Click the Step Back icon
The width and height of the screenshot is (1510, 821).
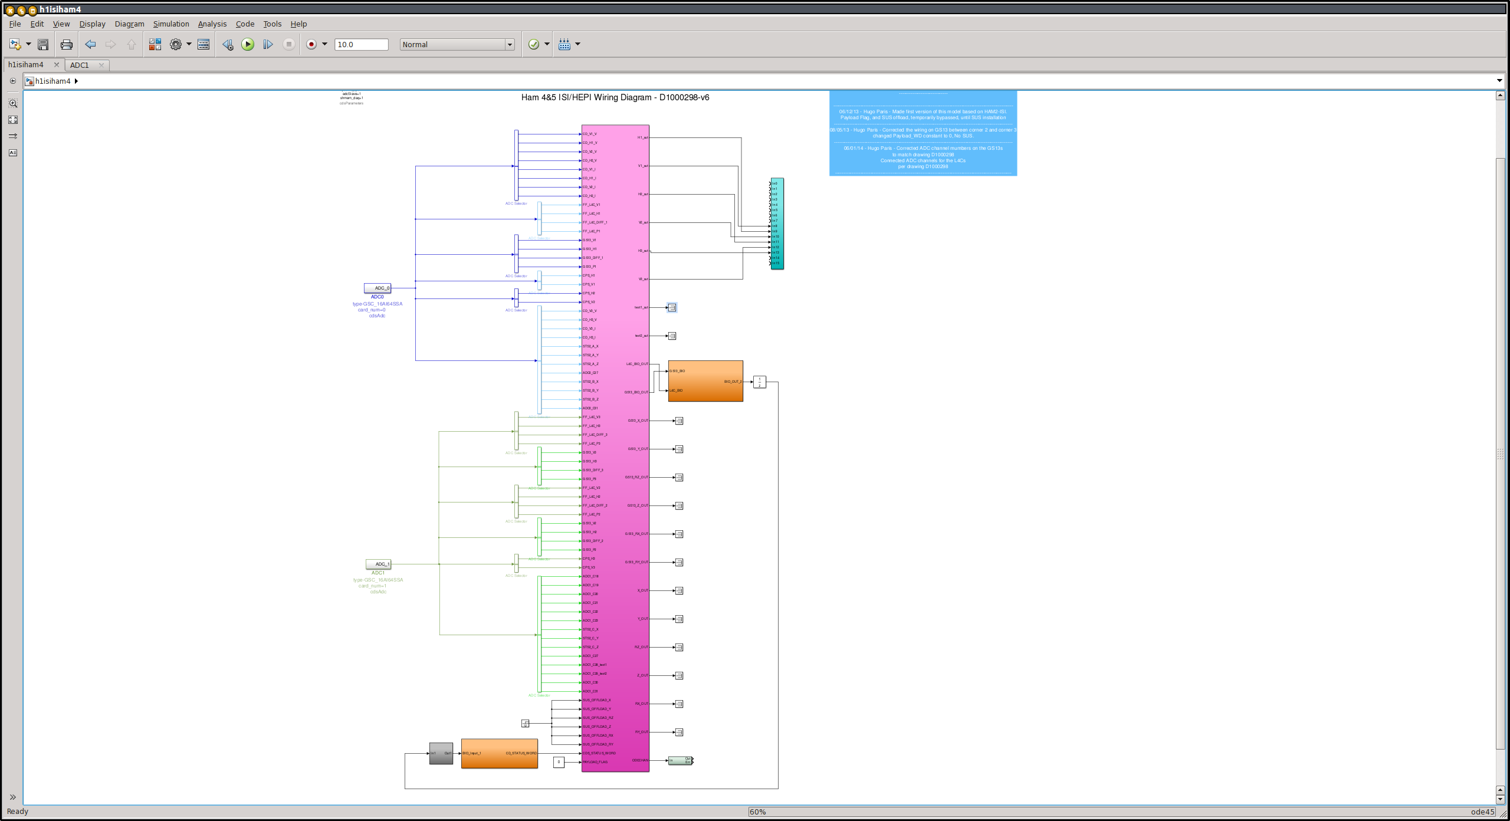(x=228, y=44)
